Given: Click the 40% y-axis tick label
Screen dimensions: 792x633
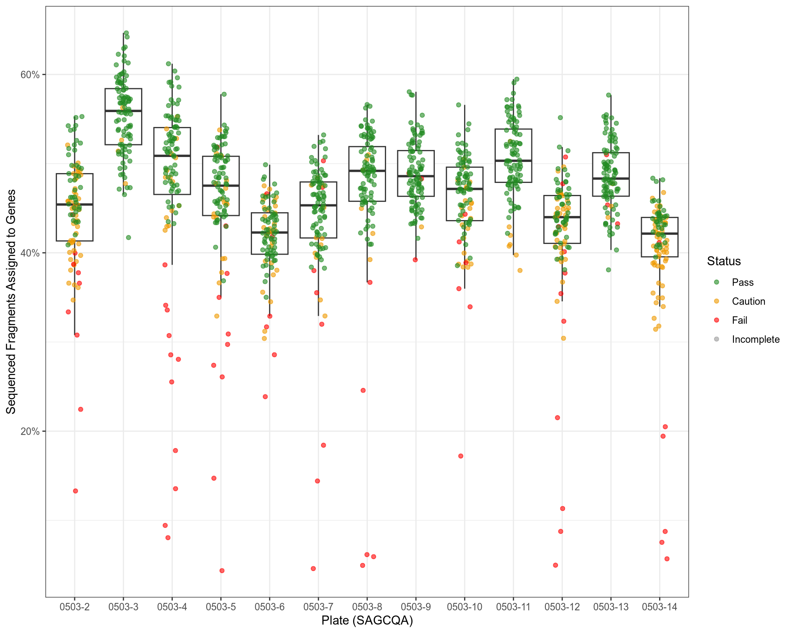Looking at the screenshot, I should click(x=31, y=253).
